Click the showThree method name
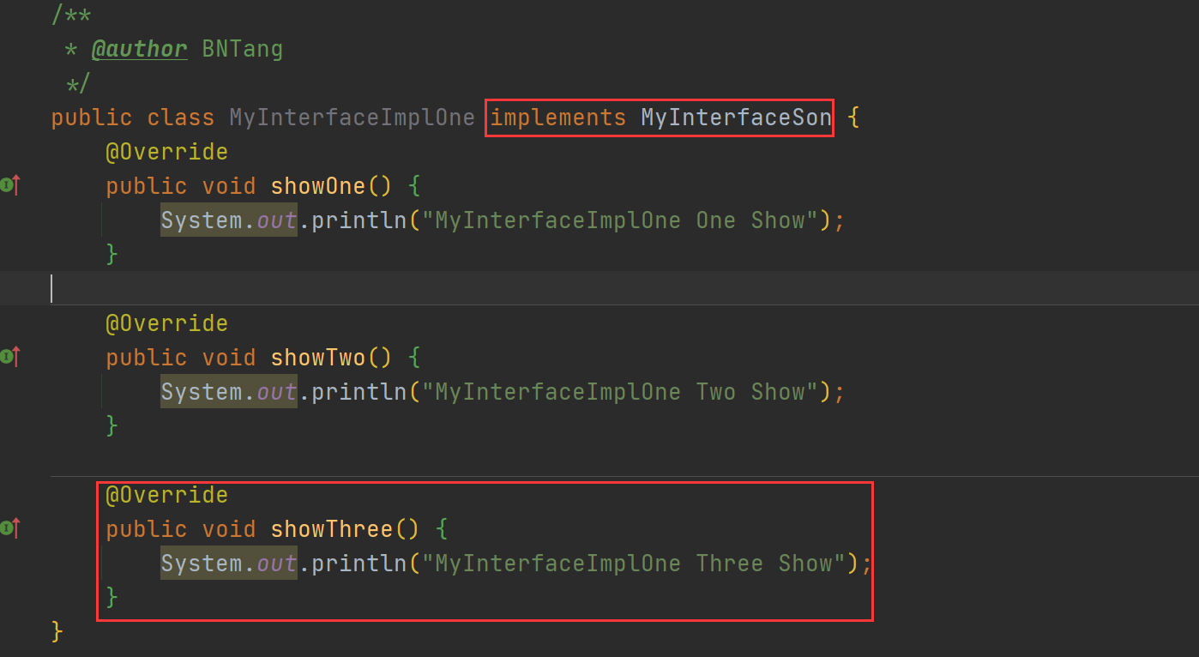The width and height of the screenshot is (1199, 657). [332, 529]
